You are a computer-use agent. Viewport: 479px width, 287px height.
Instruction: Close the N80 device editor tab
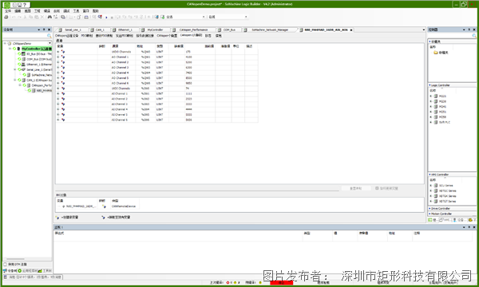351,29
